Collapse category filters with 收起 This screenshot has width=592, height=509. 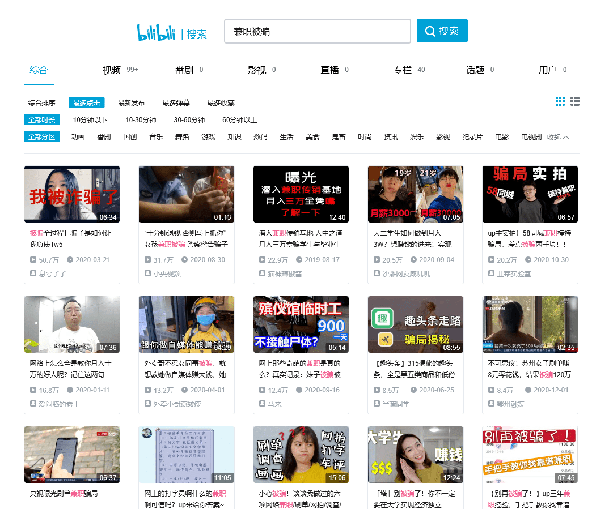point(557,137)
